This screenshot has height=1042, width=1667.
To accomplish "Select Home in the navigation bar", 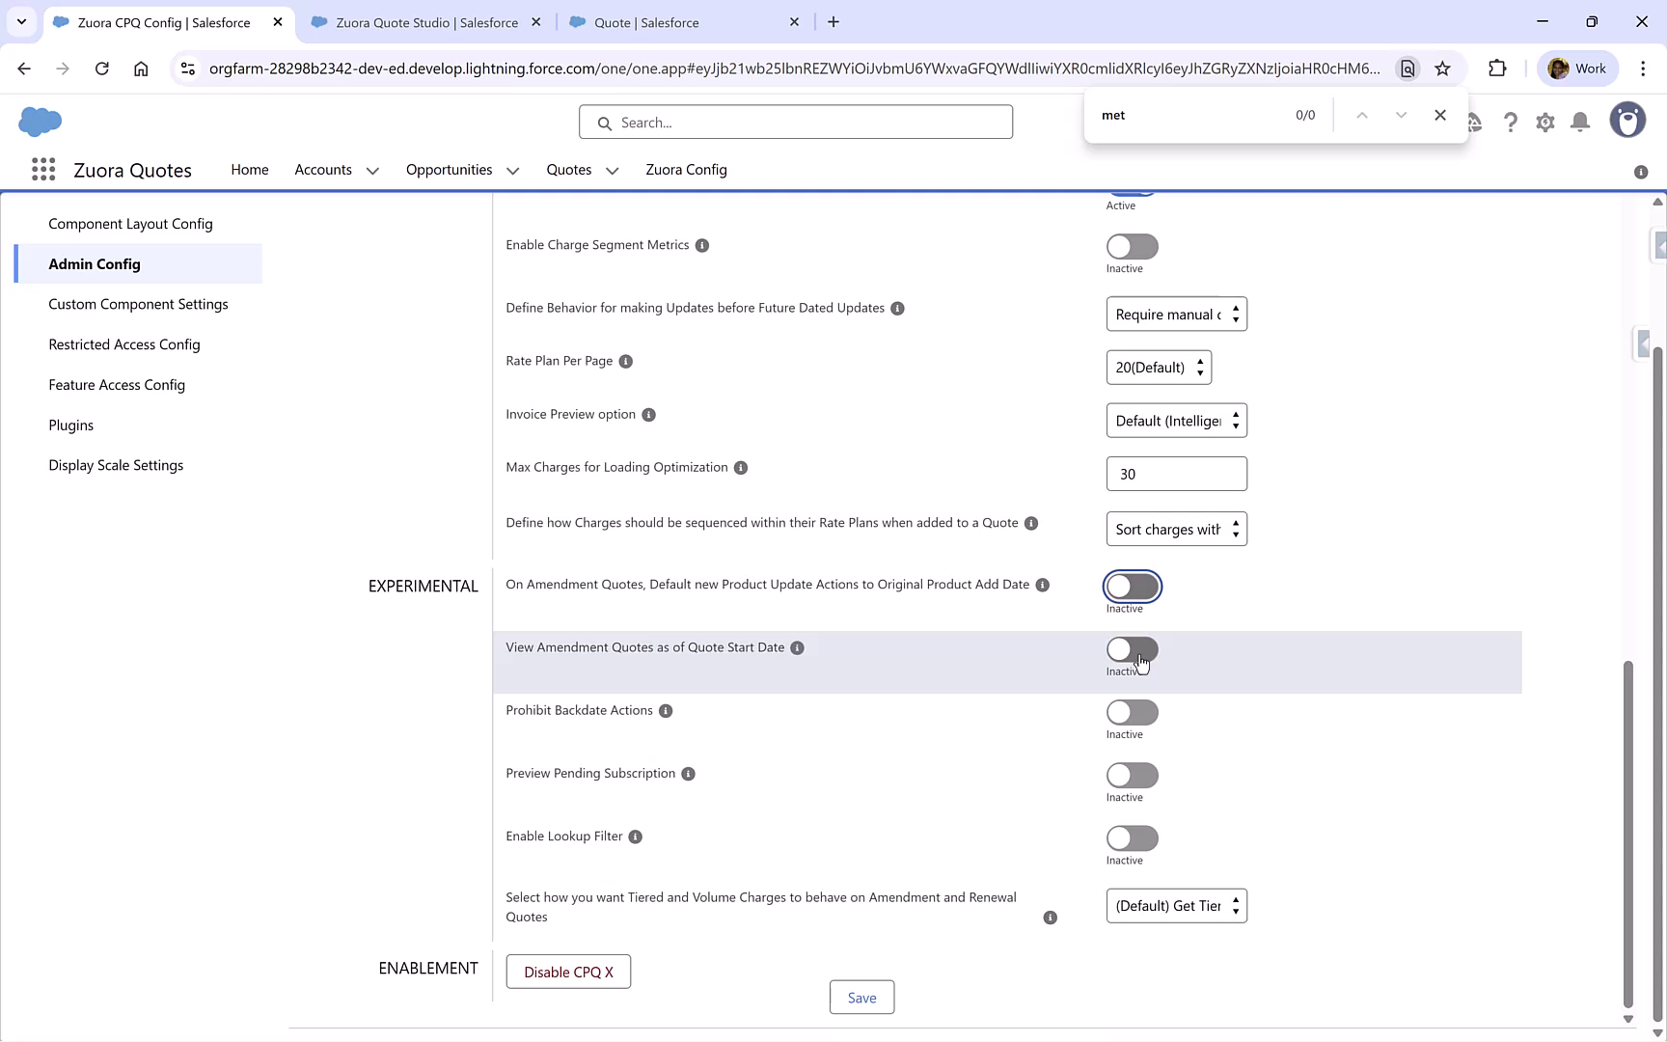I will (249, 170).
